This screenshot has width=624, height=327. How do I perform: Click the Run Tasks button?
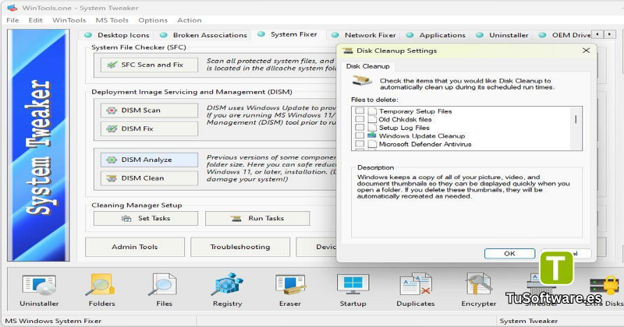(x=257, y=218)
